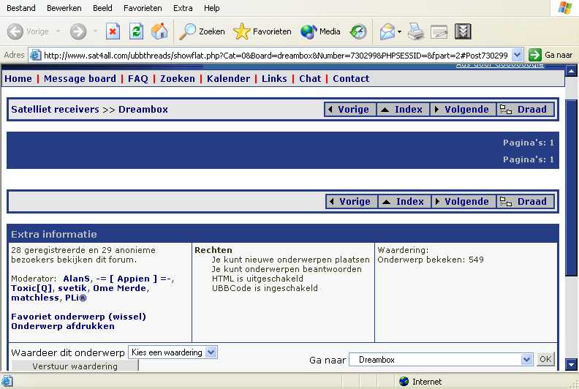Click the lower Draad button
Screen dimensions: 579x389
[x=525, y=201]
